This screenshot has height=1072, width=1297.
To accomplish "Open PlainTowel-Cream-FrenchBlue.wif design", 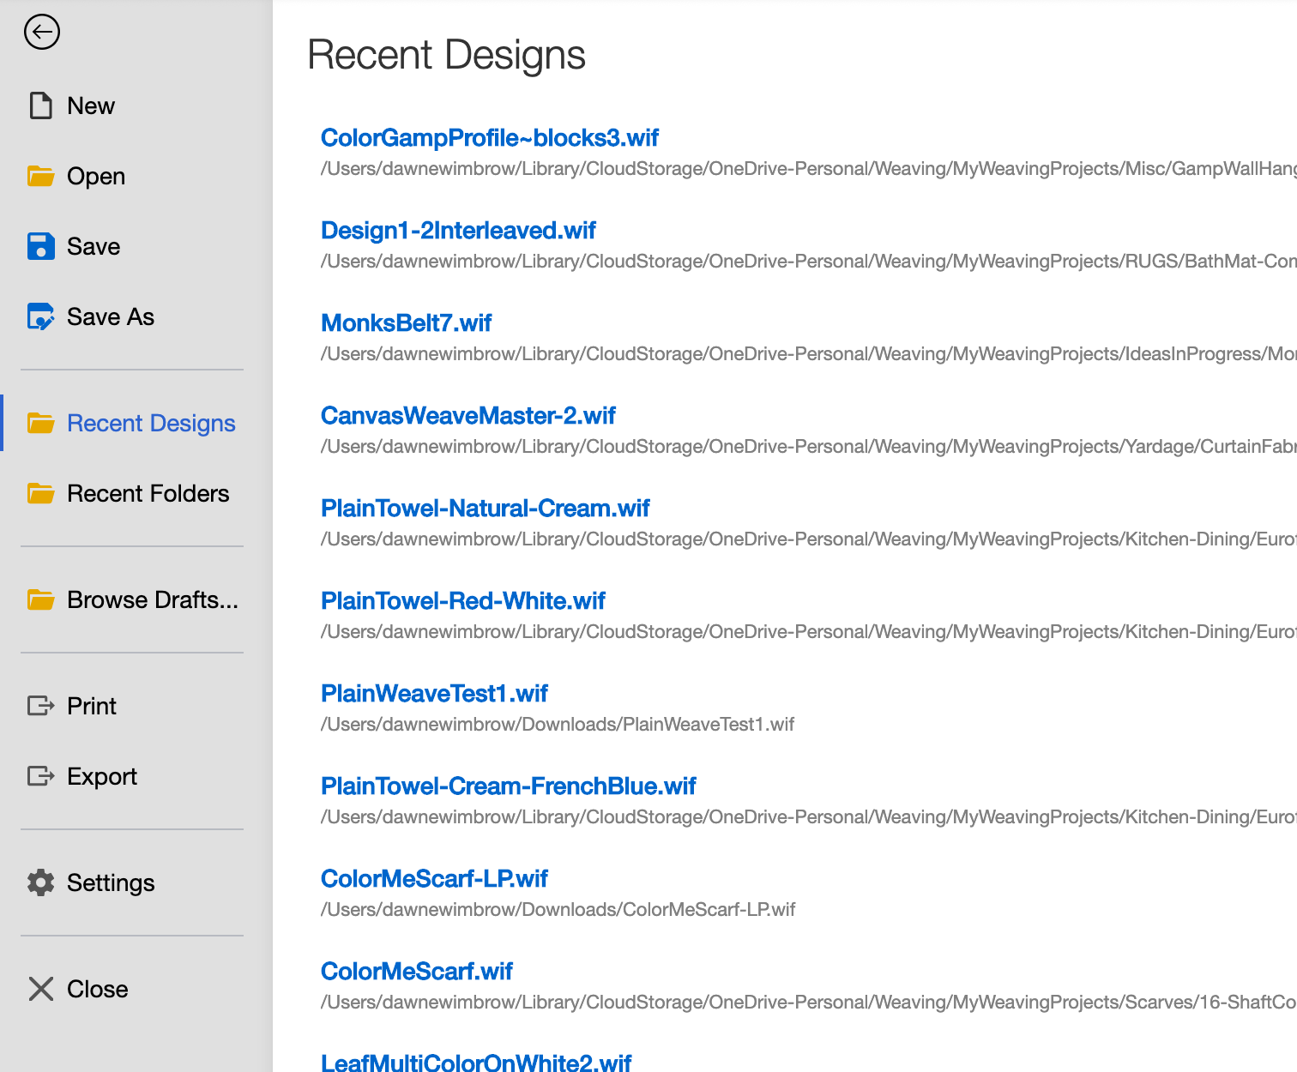I will (508, 786).
